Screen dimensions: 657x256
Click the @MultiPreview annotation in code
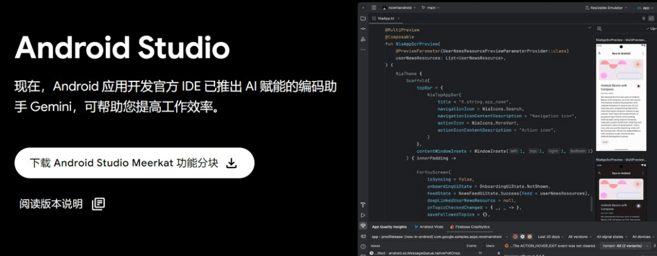tap(402, 30)
